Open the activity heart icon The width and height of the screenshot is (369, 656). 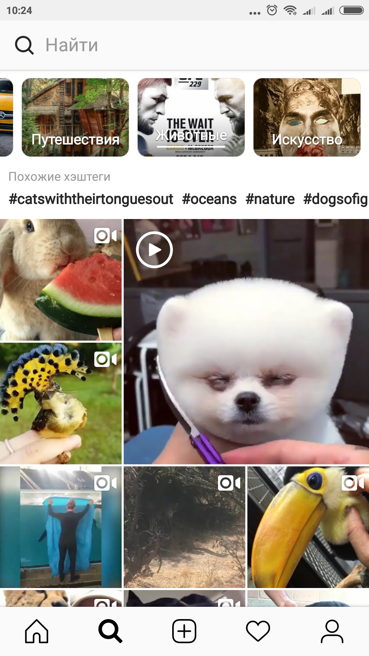click(x=258, y=631)
